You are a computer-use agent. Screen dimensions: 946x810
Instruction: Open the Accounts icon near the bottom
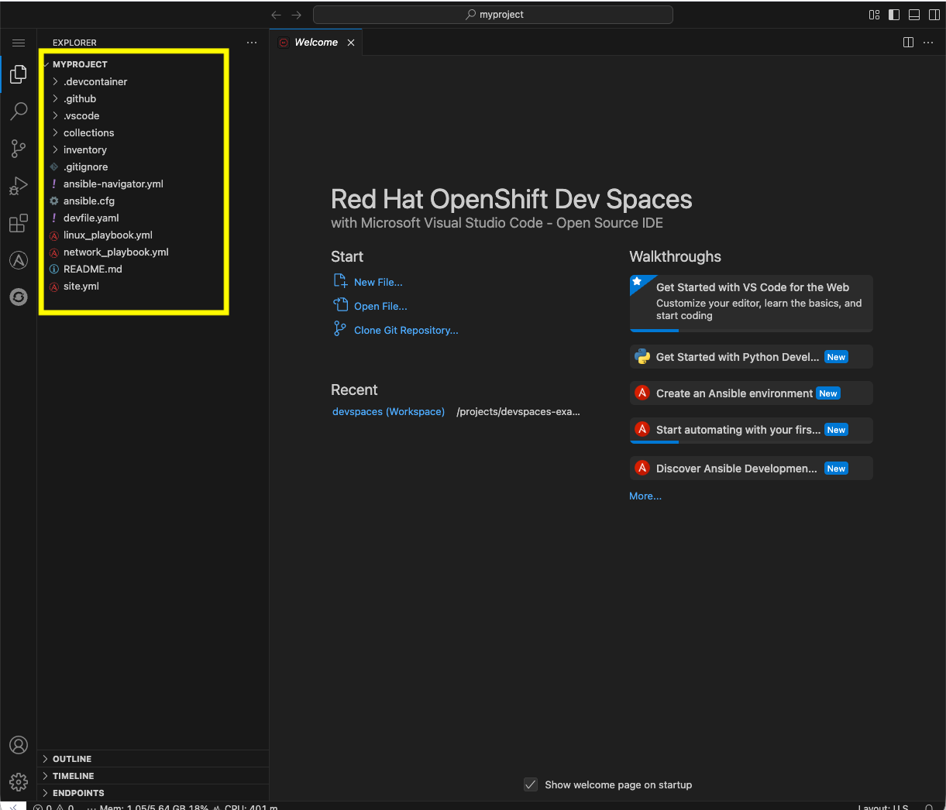pyautogui.click(x=19, y=744)
